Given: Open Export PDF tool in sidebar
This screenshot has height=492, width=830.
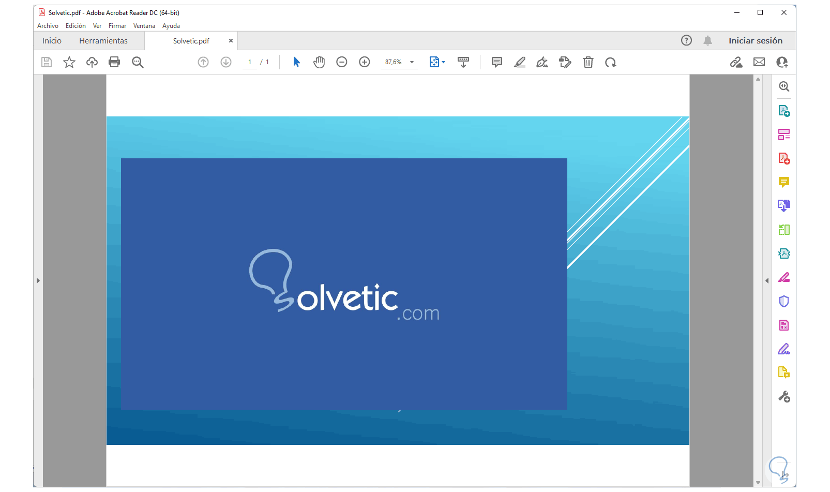Looking at the screenshot, I should click(784, 206).
